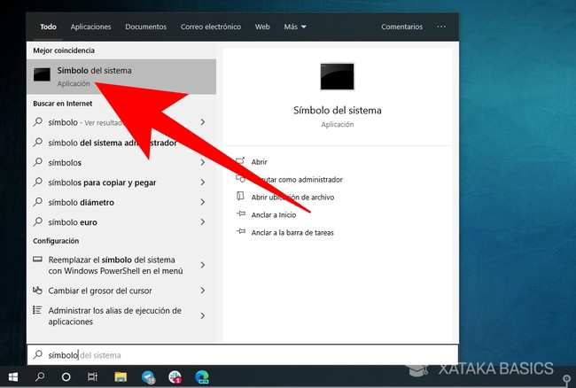Image resolution: width=576 pixels, height=388 pixels.
Task: Choose Ejecutar como administrador
Action: click(x=297, y=180)
